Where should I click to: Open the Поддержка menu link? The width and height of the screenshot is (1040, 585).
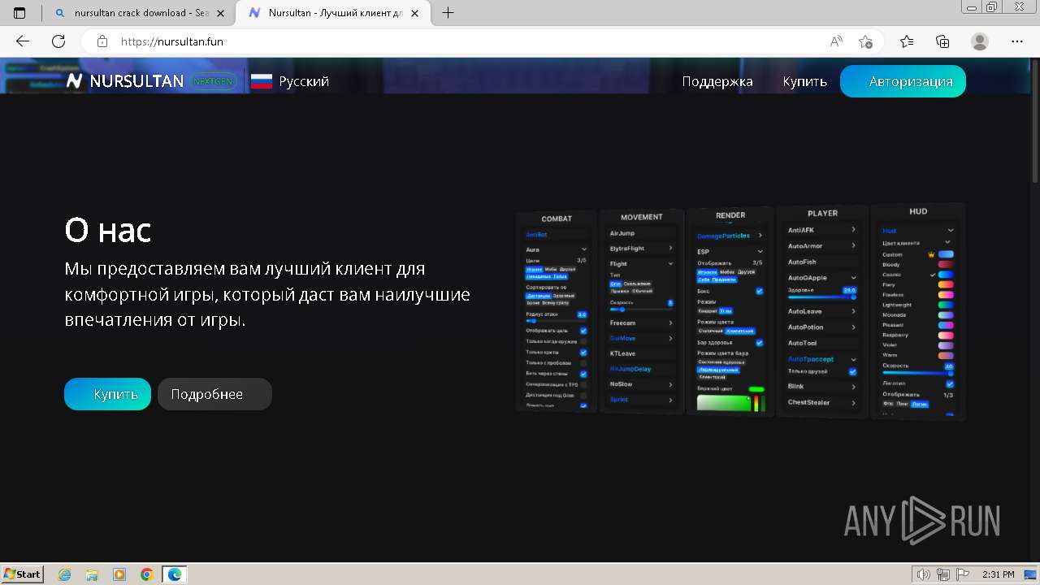click(x=717, y=81)
